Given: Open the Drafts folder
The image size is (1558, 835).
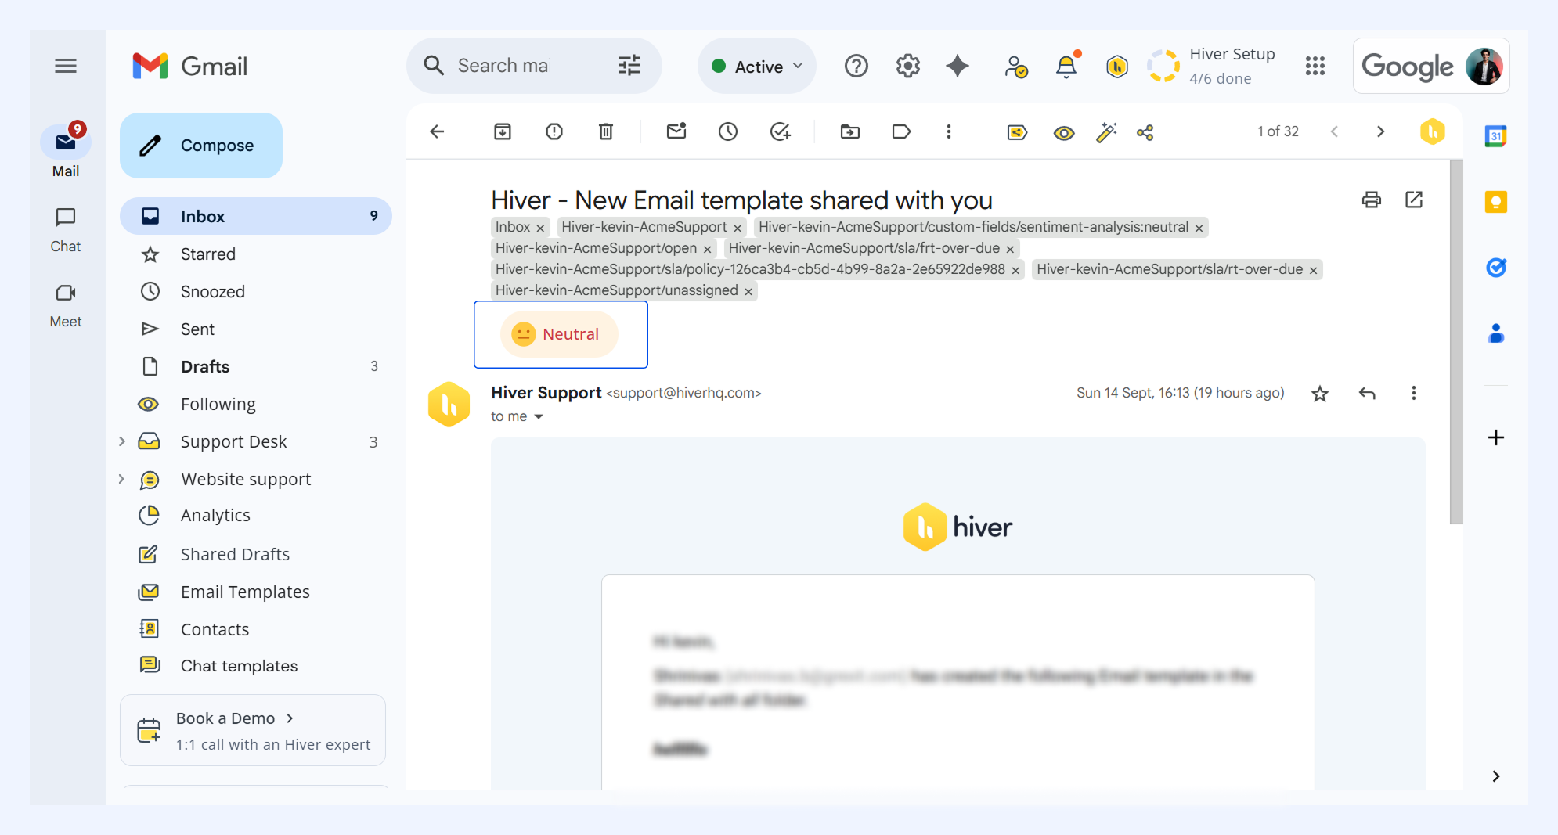Looking at the screenshot, I should click(256, 366).
